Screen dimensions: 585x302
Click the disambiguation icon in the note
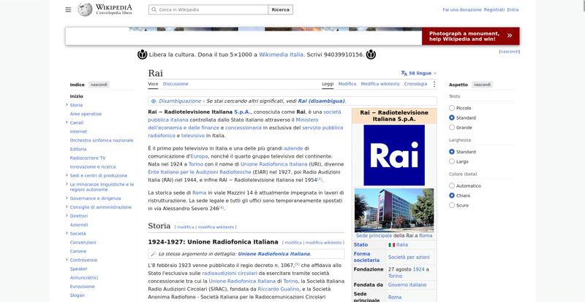tap(154, 101)
